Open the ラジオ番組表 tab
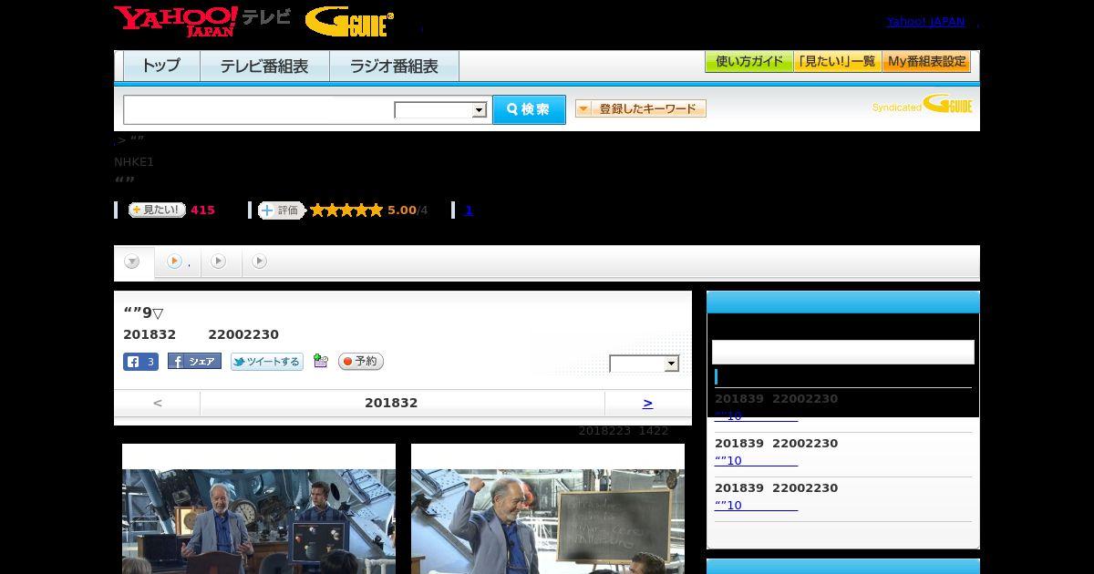The image size is (1094, 574). pyautogui.click(x=394, y=67)
